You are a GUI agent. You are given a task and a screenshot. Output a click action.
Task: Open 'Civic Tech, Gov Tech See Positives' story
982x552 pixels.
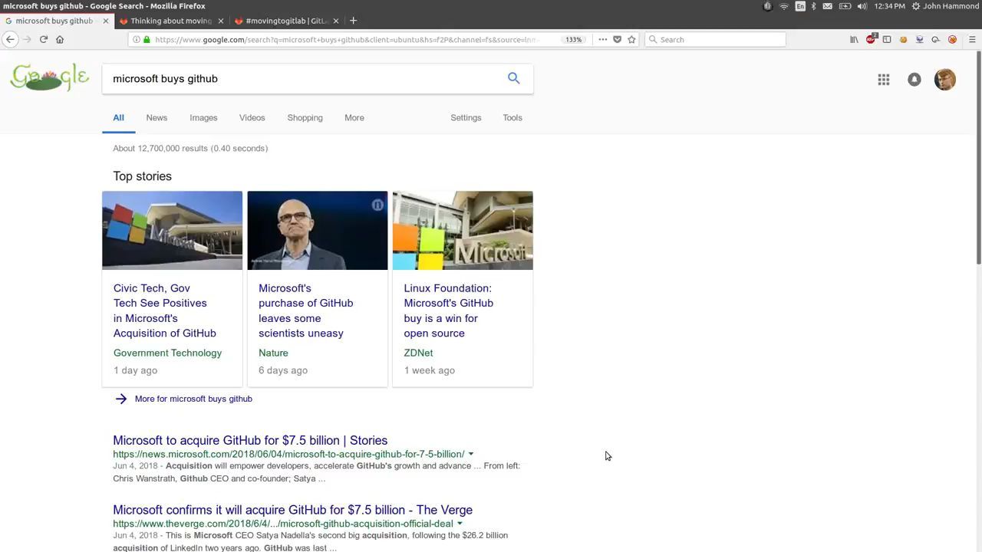pos(165,310)
